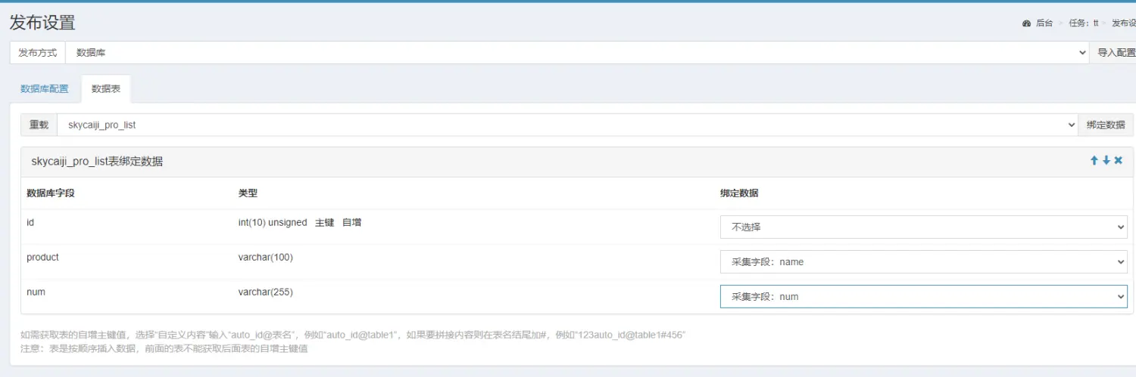1136x377 pixels.
Task: Click the skycaiji_pro_list表绑定数据 panel heading
Action: (97, 162)
